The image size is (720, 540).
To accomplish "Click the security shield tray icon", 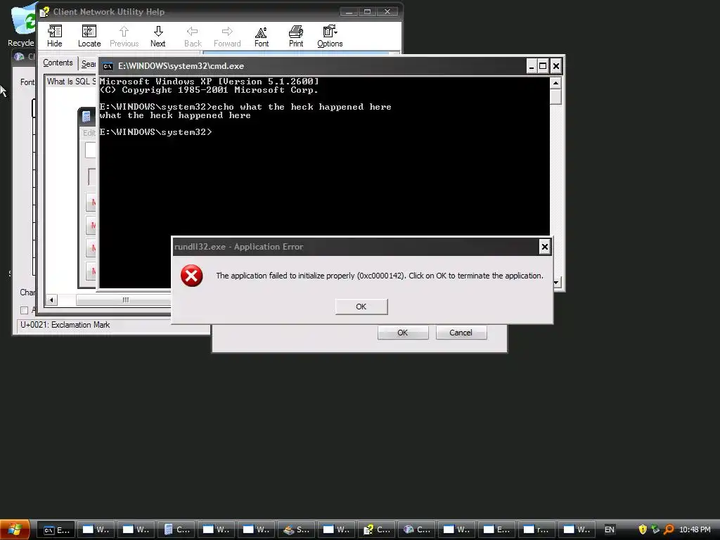I will (643, 529).
